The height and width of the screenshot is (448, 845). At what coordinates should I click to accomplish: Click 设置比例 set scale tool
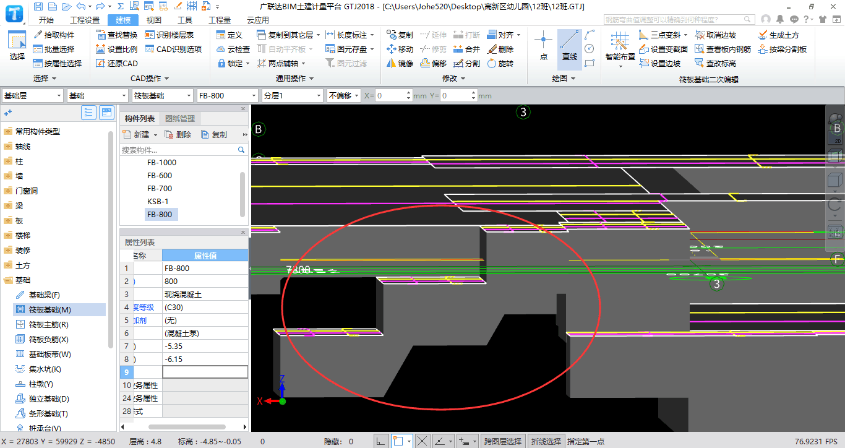pyautogui.click(x=117, y=49)
